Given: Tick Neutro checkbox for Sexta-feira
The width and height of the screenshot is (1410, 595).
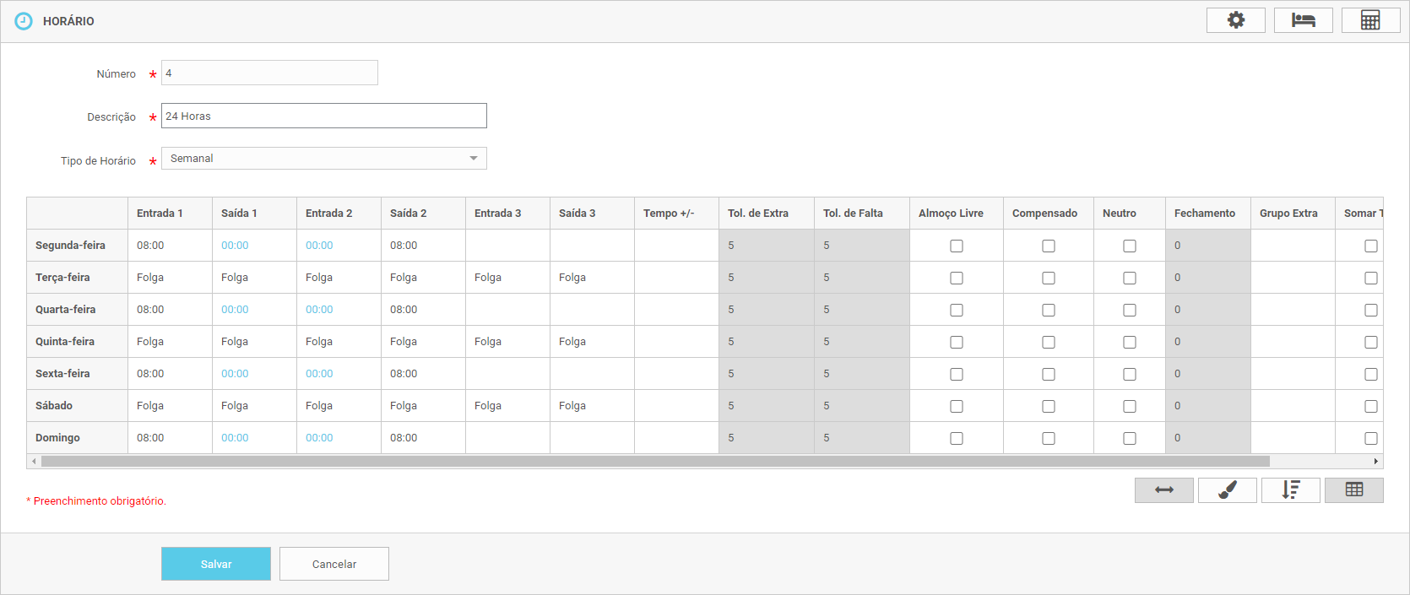Looking at the screenshot, I should 1129,374.
